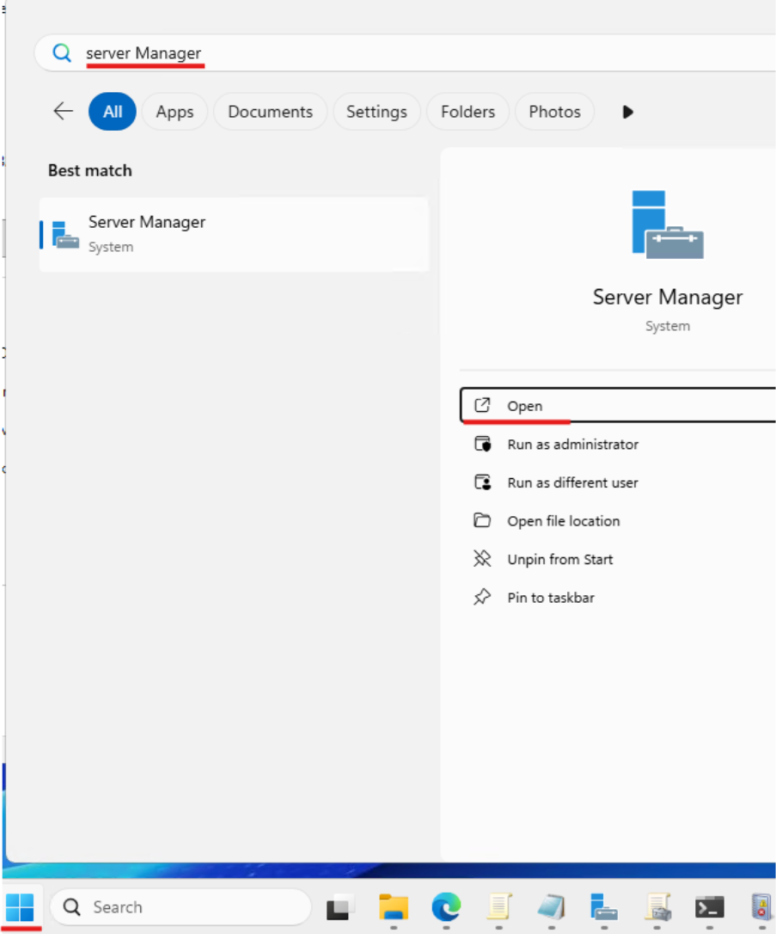This screenshot has height=934, width=776.
Task: Click the large Server Manager preview icon
Action: click(x=668, y=222)
